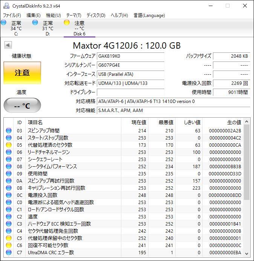The width and height of the screenshot is (254, 261).
Task: Click the serial number field G607PG4E
Action: (130, 65)
